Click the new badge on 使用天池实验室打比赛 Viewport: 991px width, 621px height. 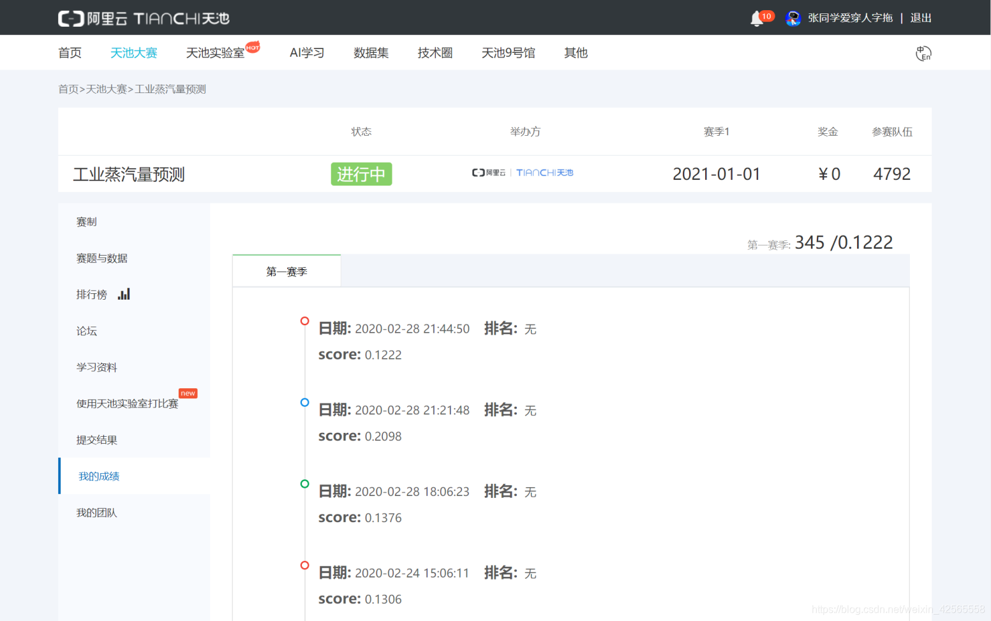(188, 393)
